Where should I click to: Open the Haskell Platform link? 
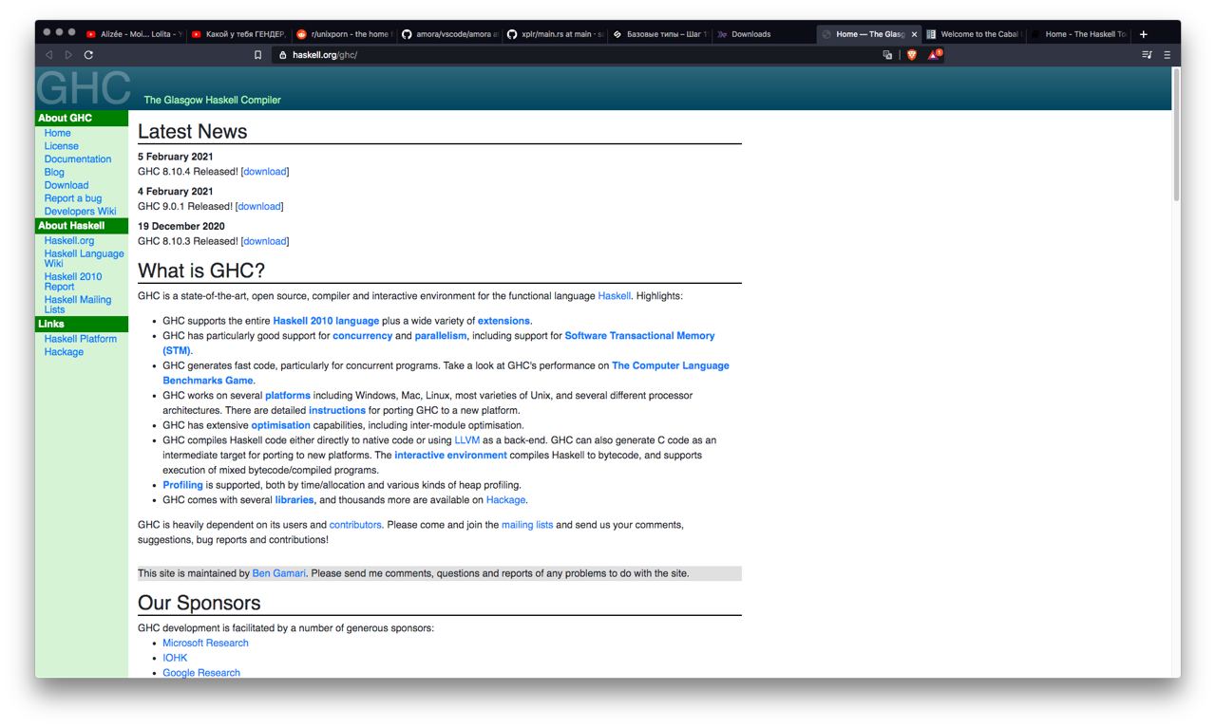click(x=80, y=339)
